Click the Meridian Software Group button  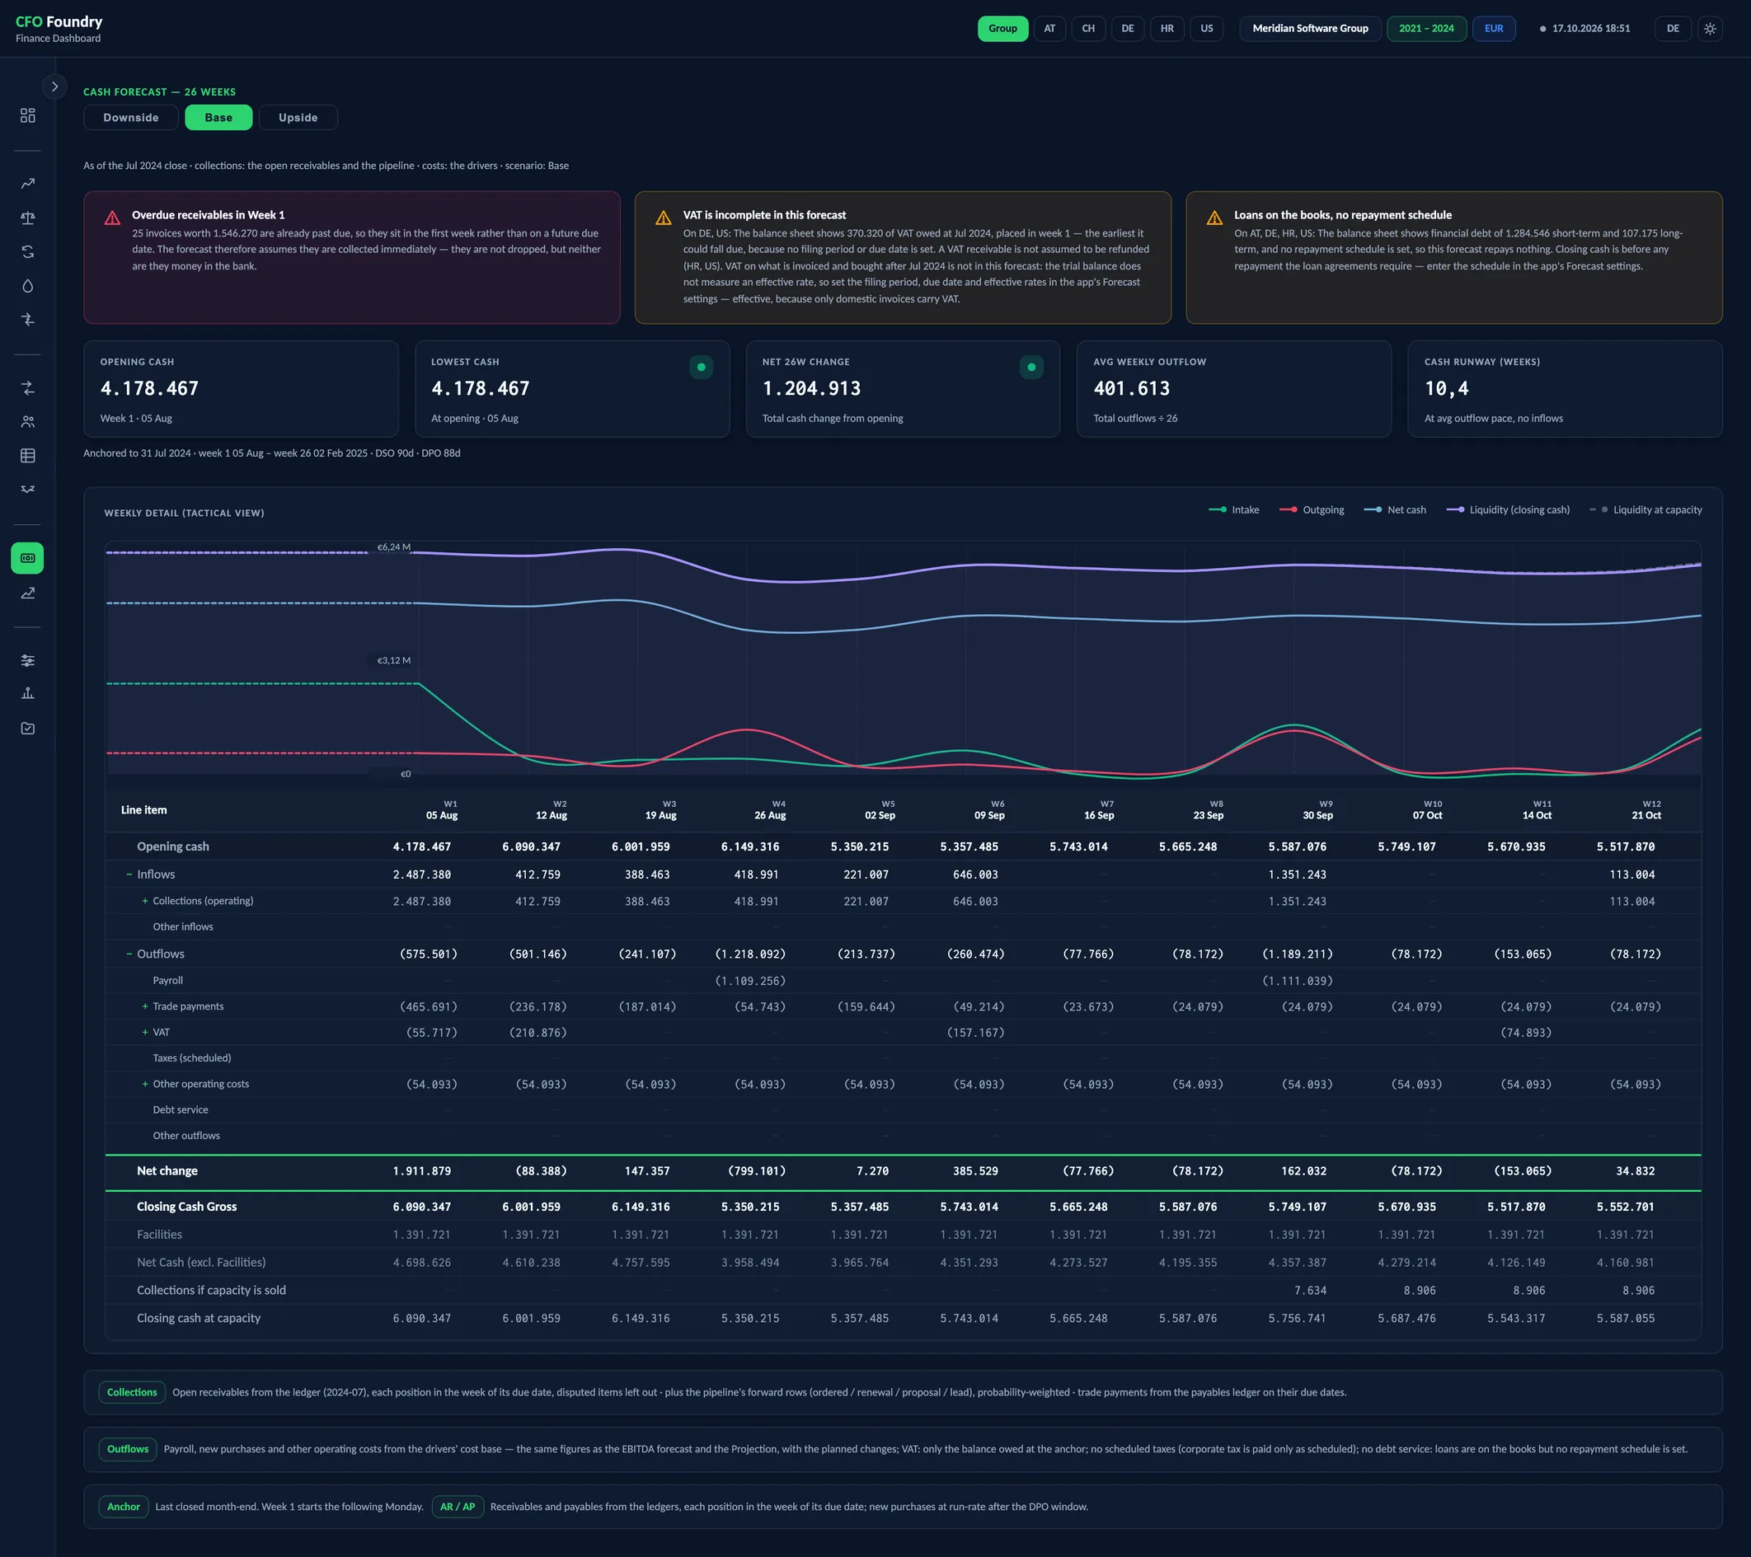tap(1310, 28)
